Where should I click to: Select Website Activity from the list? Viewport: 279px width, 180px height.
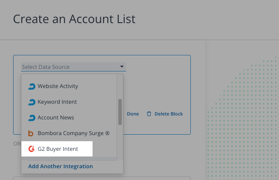click(x=58, y=86)
